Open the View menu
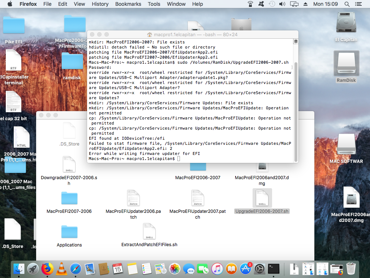Image resolution: width=370 pixels, height=278 pixels. tap(79, 4)
